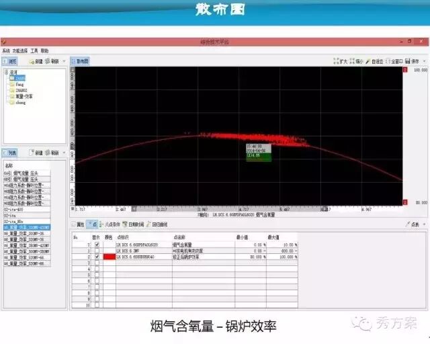Uncheck the 显示 box for 烟气含氧量 row
430x344 pixels.
(97, 245)
